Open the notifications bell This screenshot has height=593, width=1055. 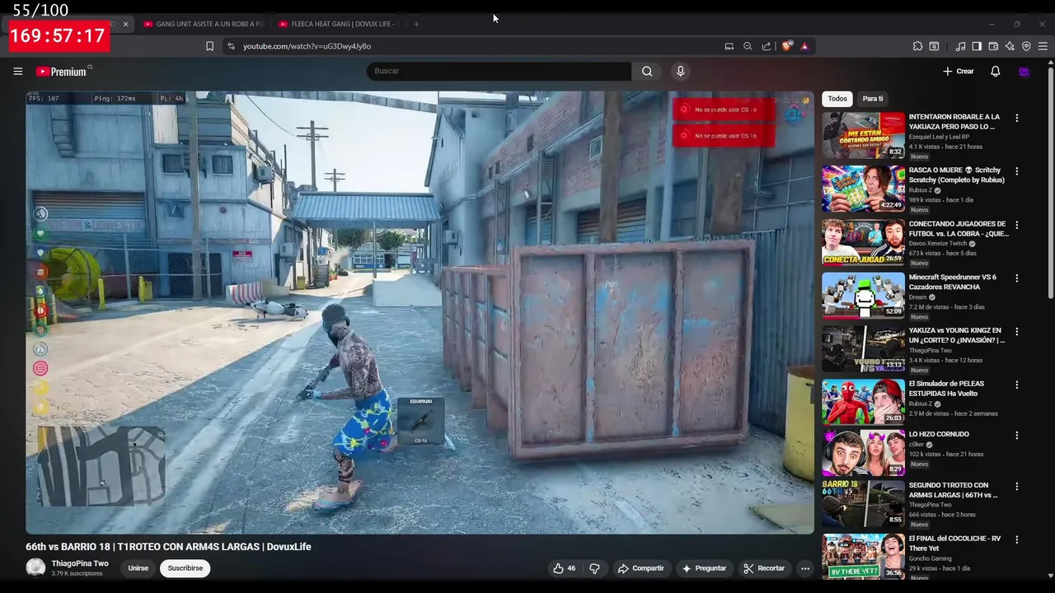[995, 72]
